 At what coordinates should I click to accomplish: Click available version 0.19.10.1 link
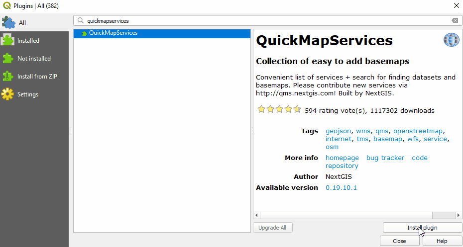tap(341, 188)
